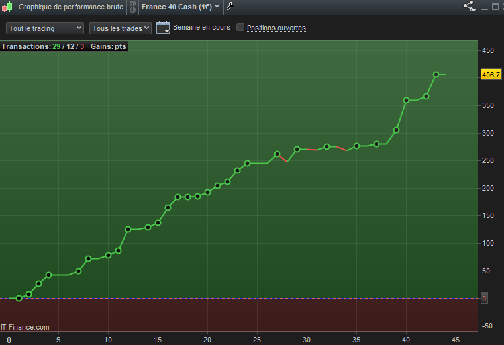Open the Tout le trading dropdown
The height and width of the screenshot is (345, 504).
45,28
